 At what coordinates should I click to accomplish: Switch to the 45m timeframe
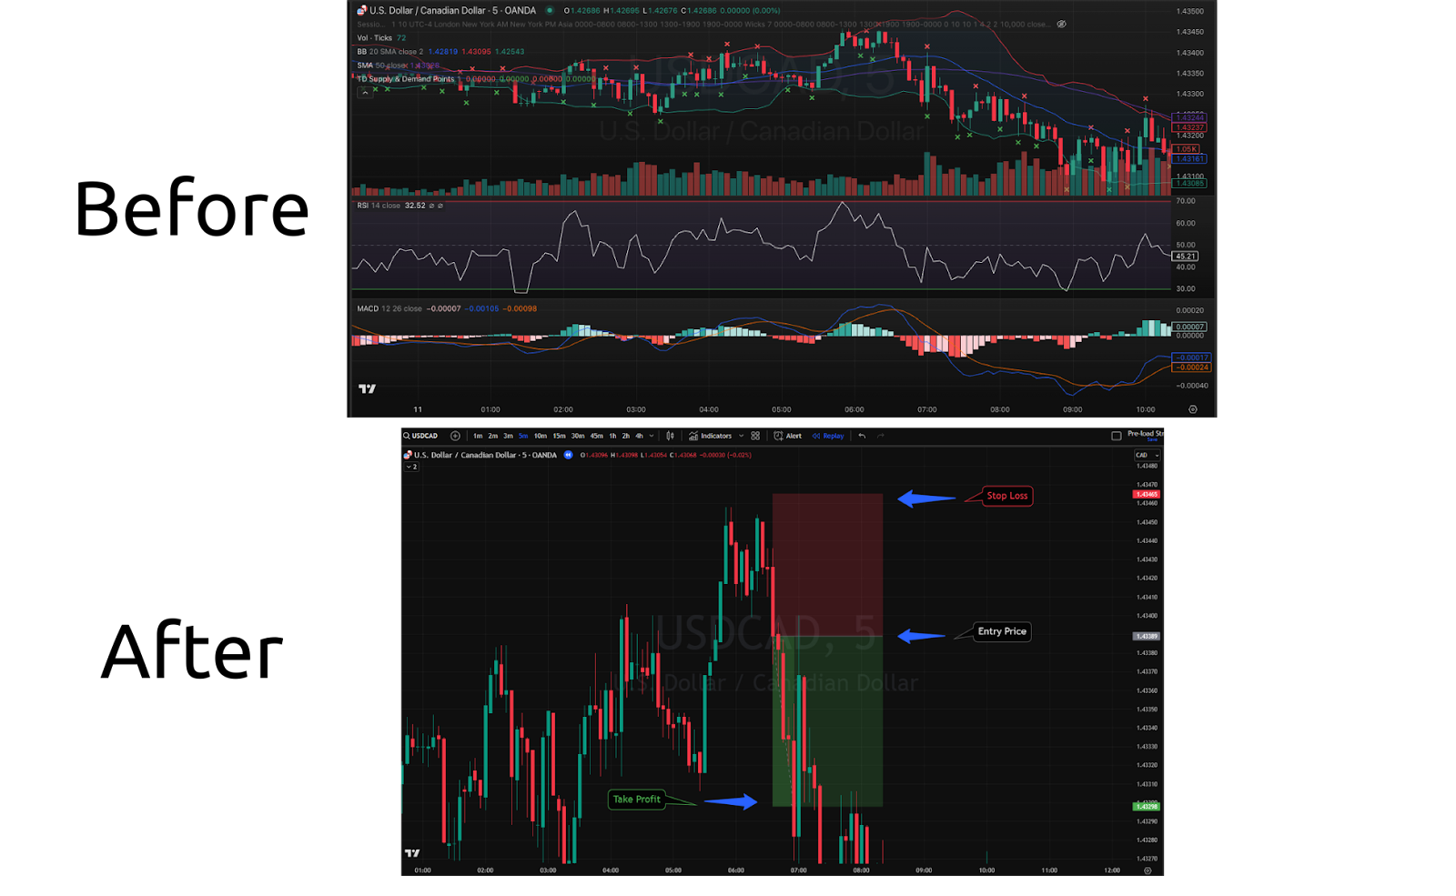[x=596, y=436]
